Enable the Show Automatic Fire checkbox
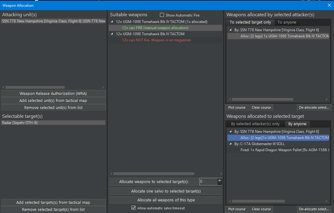 pos(162,15)
